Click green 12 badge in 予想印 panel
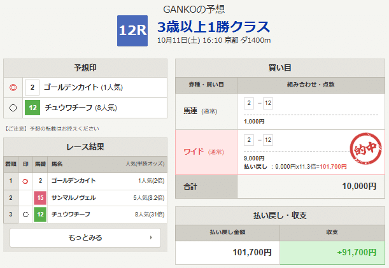Viewport: 389px width, 268px height. point(32,108)
